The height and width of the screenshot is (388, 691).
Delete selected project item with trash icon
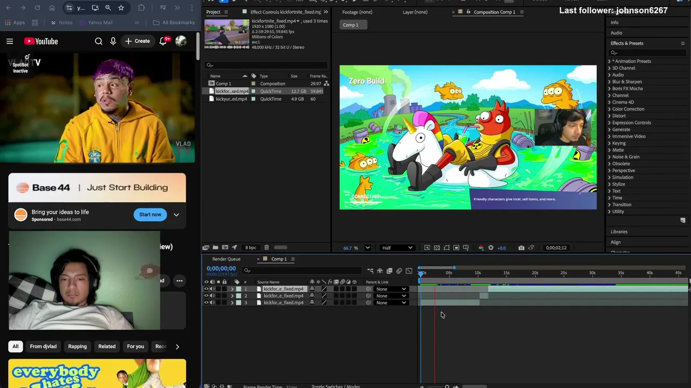pos(267,247)
